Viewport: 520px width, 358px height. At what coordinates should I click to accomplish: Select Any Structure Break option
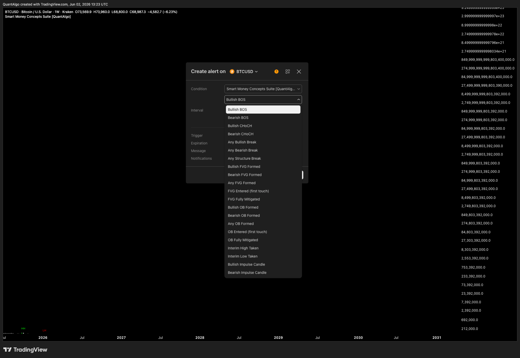click(263, 158)
